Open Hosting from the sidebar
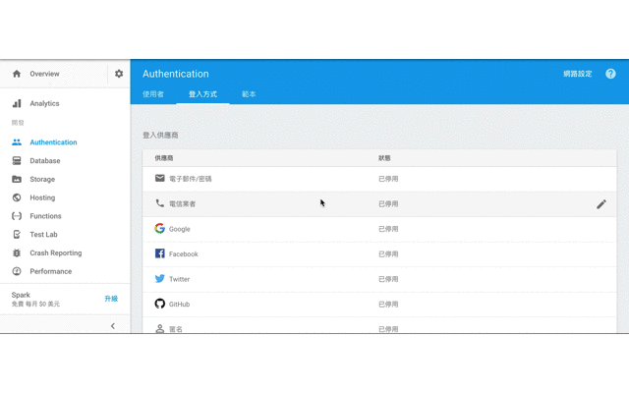The height and width of the screenshot is (393, 629). 42,197
